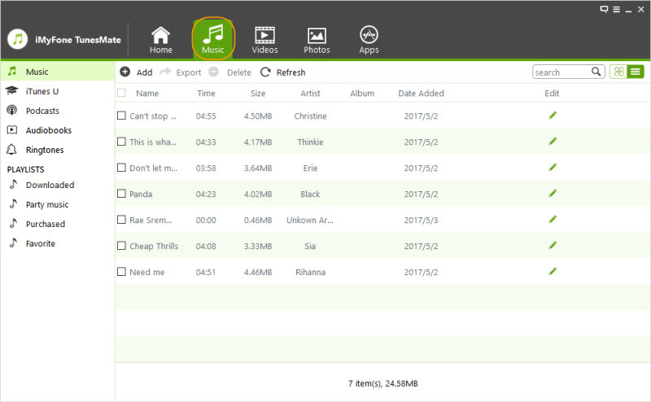Open iTunes U in sidebar
Image resolution: width=651 pixels, height=402 pixels.
pyautogui.click(x=58, y=91)
